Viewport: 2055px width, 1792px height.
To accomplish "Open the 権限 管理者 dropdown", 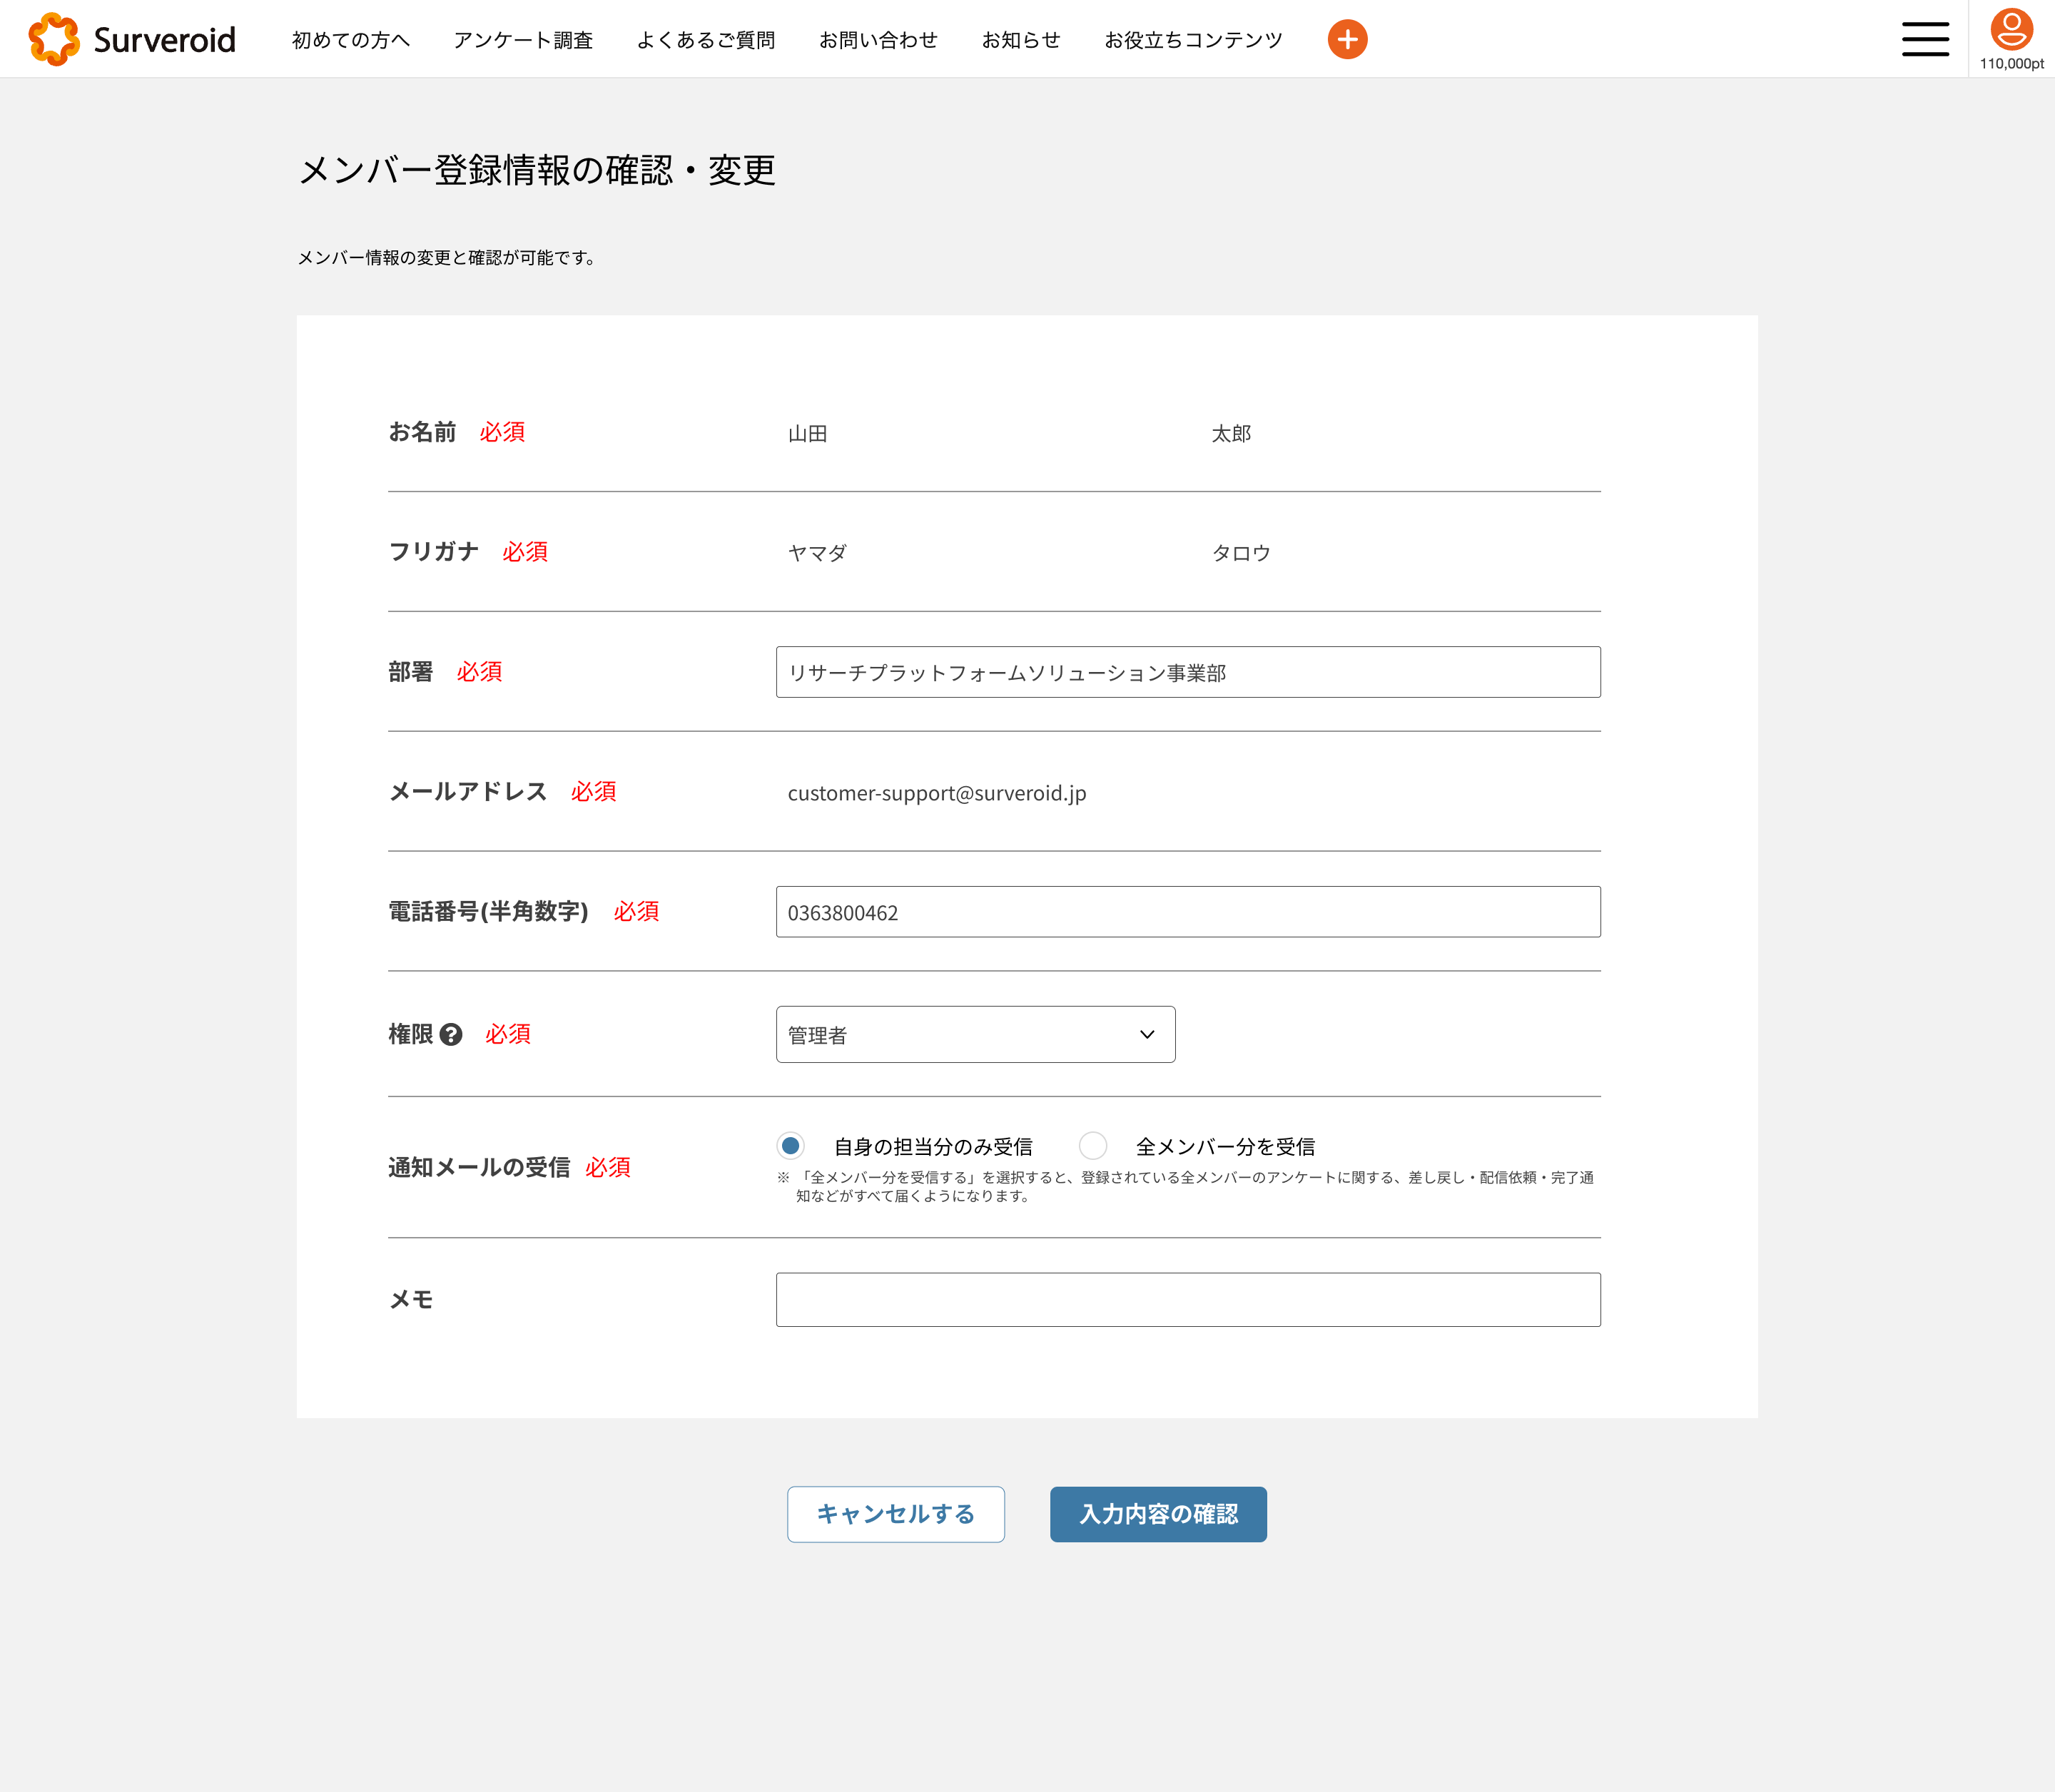I will [960, 1035].
